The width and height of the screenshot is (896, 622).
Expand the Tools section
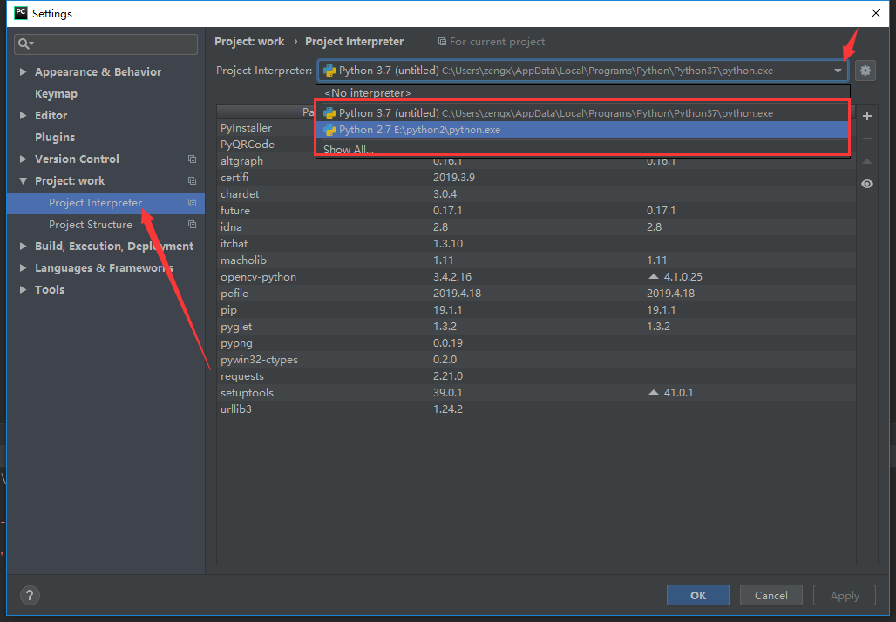pyautogui.click(x=23, y=289)
